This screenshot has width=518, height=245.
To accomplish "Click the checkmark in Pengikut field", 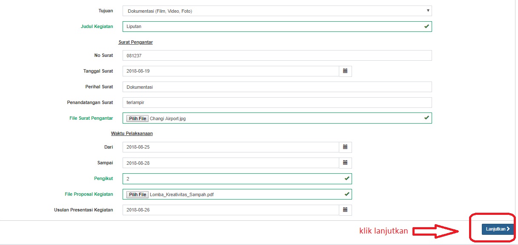I will pyautogui.click(x=347, y=179).
